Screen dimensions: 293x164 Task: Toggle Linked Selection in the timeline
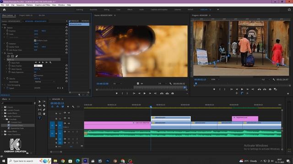[63, 107]
